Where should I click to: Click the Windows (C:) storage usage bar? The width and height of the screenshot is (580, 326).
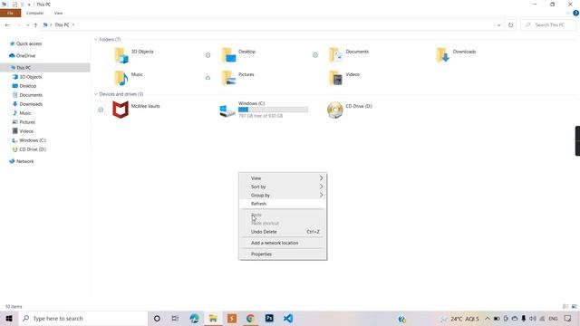(273, 110)
